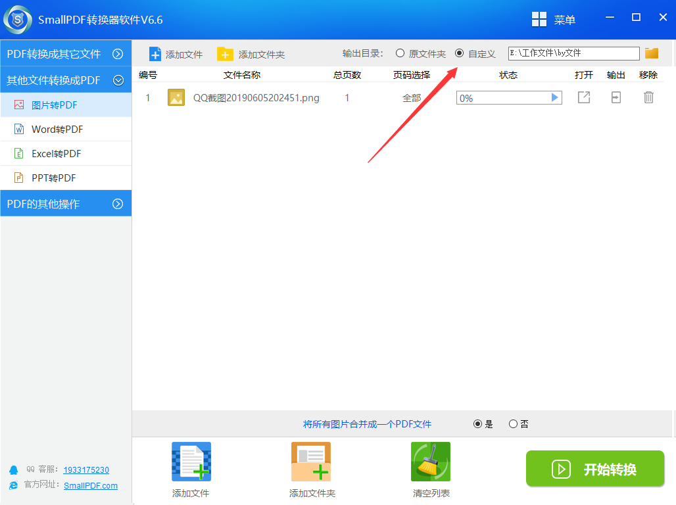
Task: Click the 总页数 column header
Action: pos(347,75)
